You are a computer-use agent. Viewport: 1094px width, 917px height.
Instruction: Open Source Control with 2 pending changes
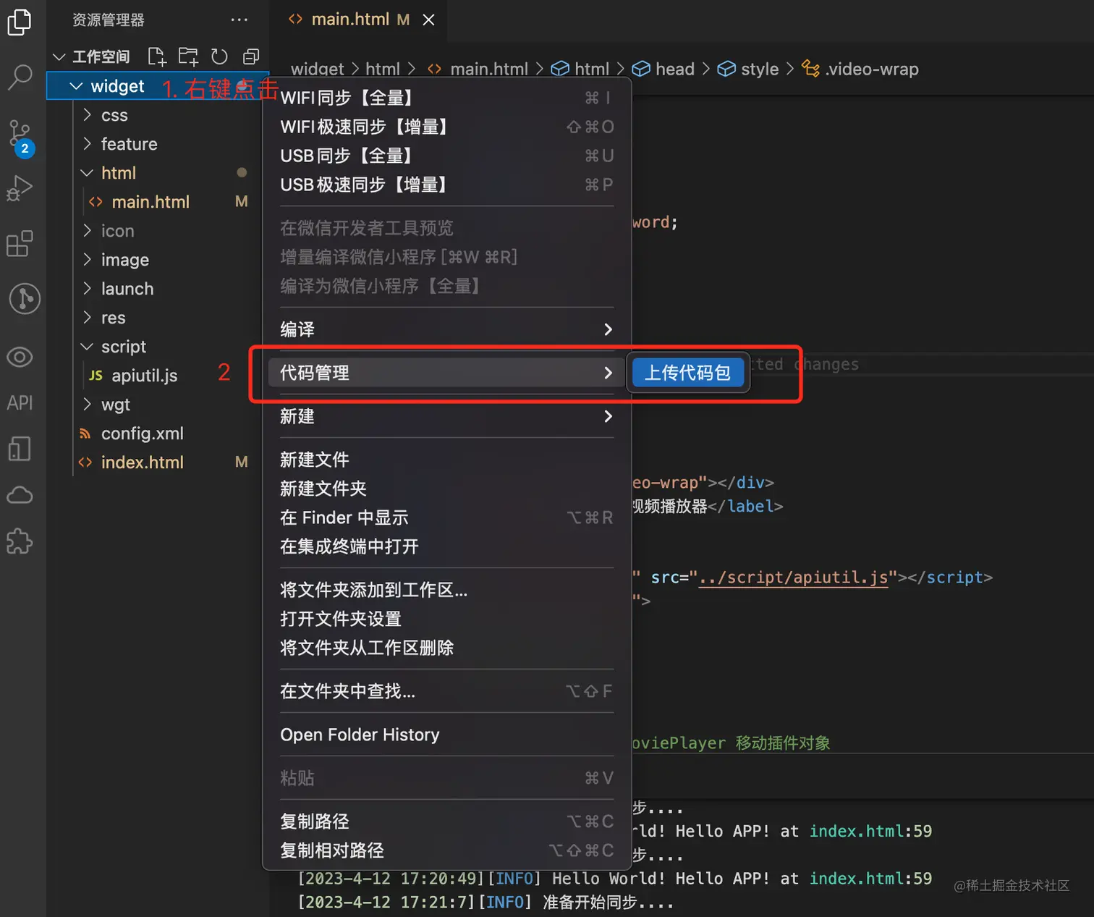click(x=20, y=135)
